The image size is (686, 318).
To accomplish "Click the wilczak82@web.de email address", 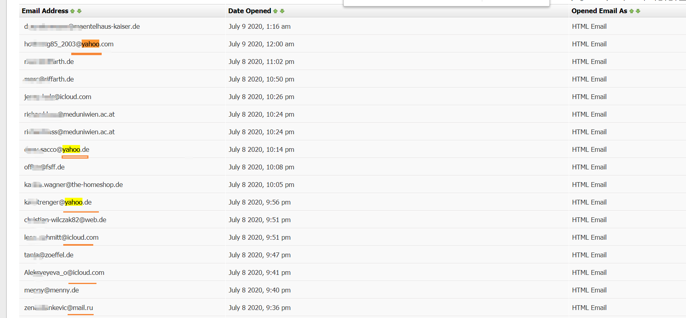I will [x=65, y=220].
